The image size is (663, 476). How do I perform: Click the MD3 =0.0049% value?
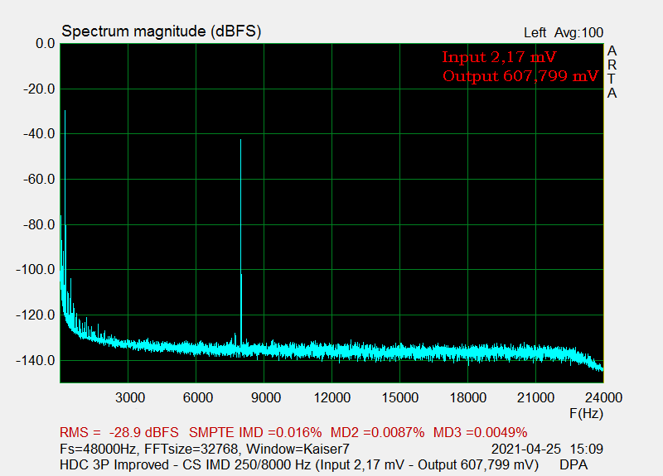[x=481, y=432]
